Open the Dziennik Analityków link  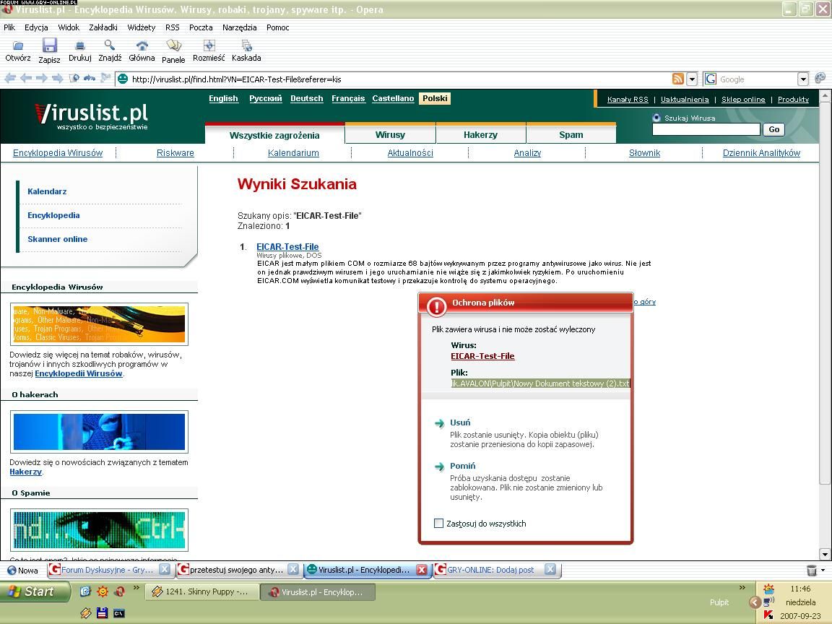point(761,153)
